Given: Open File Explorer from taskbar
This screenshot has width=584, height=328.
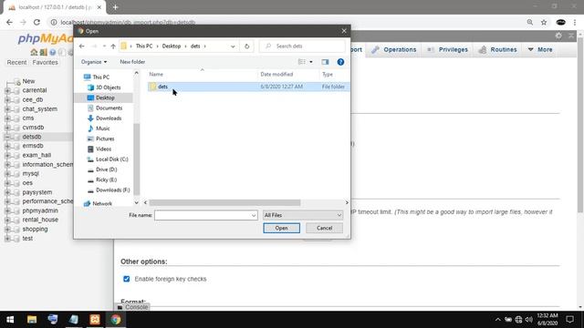Looking at the screenshot, I should pyautogui.click(x=32, y=320).
